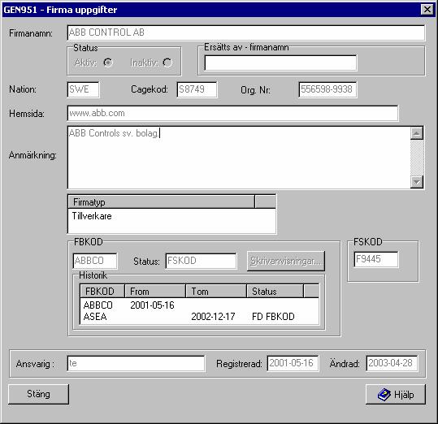Click inside the Anmärkning text area
438x424 pixels.
point(239,158)
